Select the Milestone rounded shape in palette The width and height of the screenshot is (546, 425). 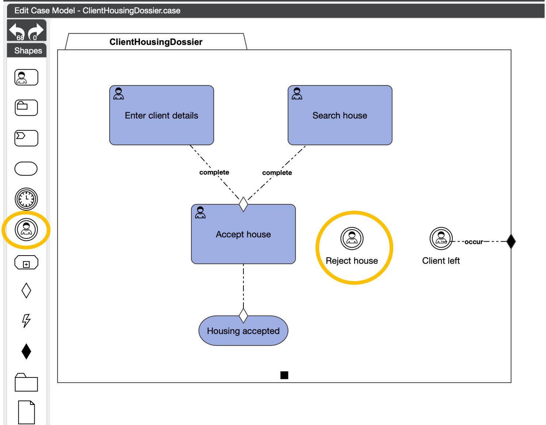pos(26,169)
